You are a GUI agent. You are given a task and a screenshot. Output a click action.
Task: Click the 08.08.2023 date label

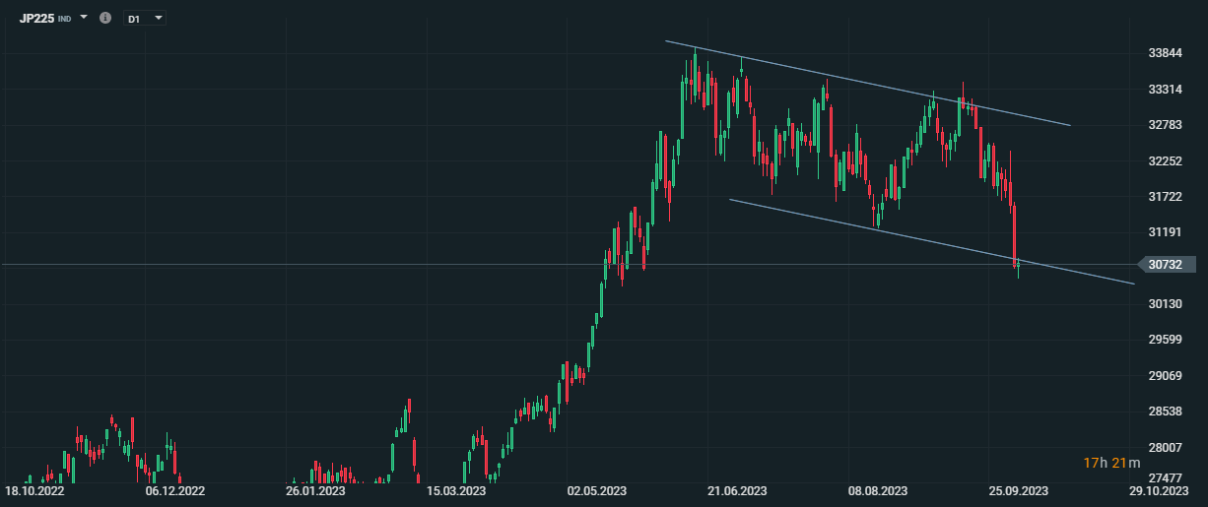[878, 490]
